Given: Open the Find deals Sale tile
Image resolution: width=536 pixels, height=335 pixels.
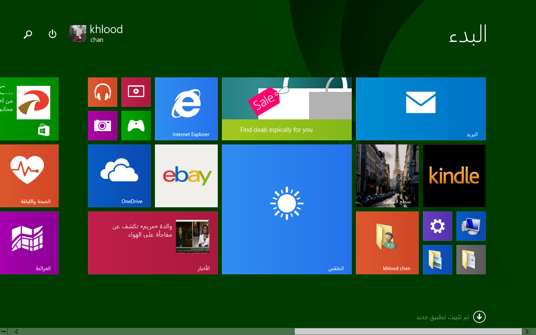Looking at the screenshot, I should tap(287, 109).
